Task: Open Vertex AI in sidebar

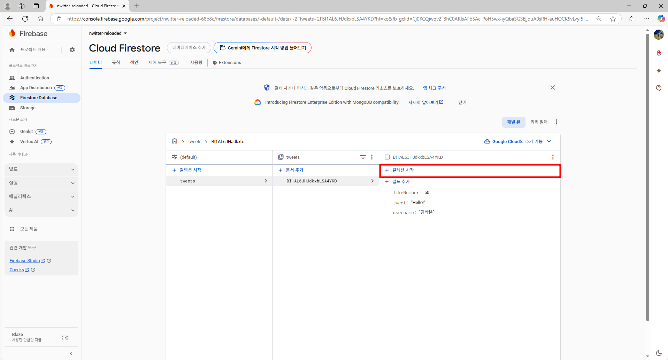Action: [41, 142]
